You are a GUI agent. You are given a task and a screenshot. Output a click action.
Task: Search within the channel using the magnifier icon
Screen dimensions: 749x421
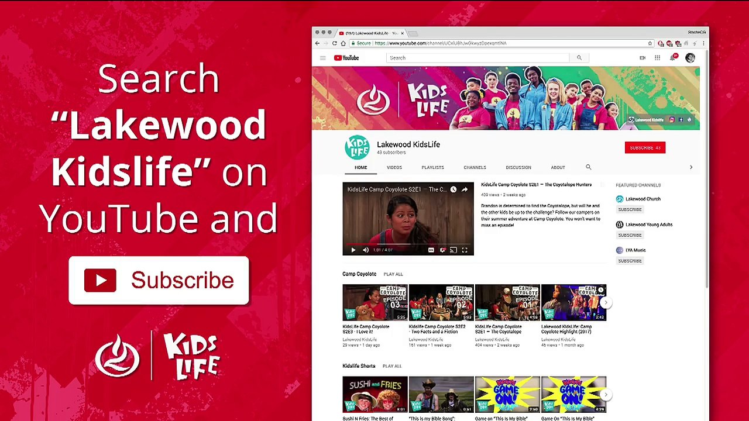point(589,167)
